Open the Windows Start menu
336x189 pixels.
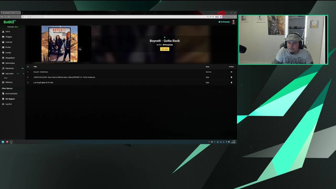3,142
